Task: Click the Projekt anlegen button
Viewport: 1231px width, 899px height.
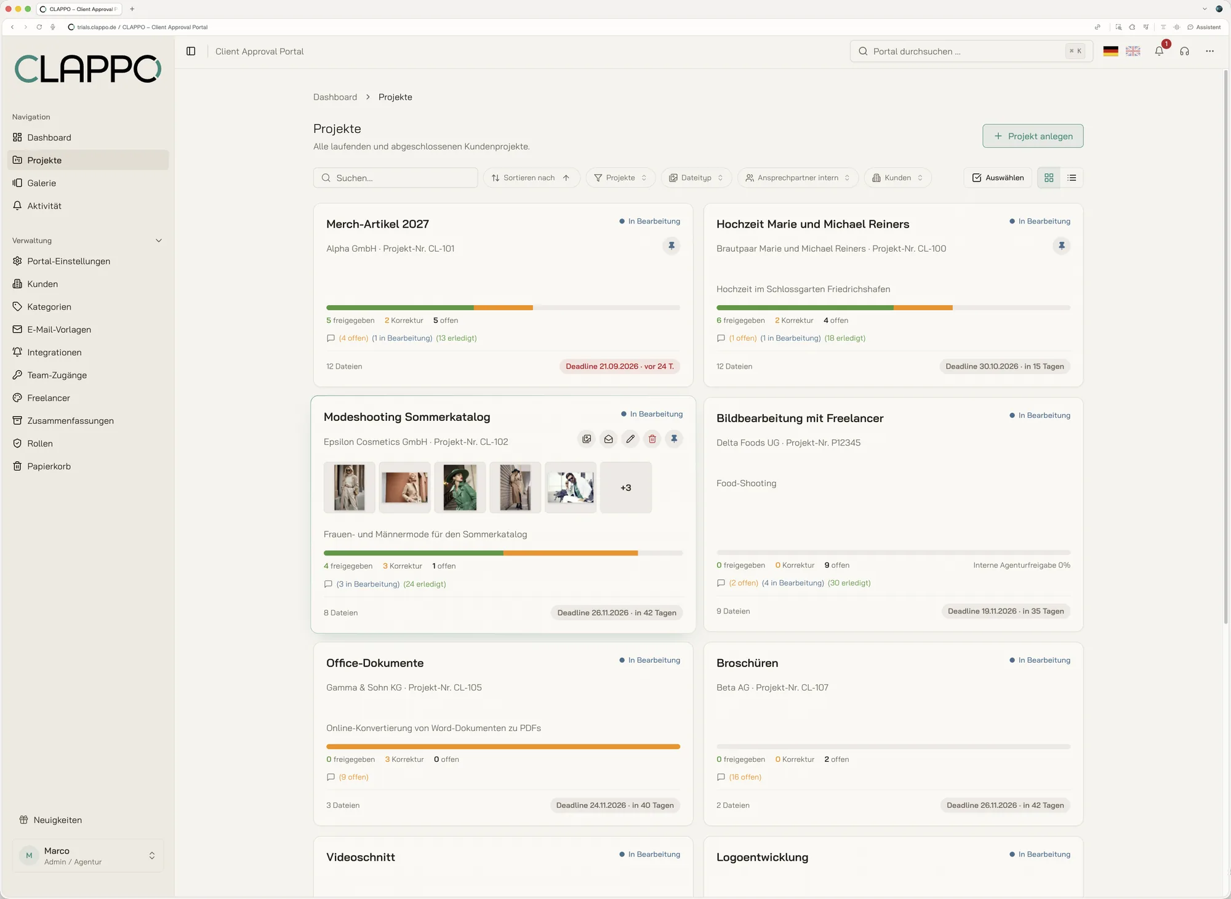Action: coord(1033,136)
